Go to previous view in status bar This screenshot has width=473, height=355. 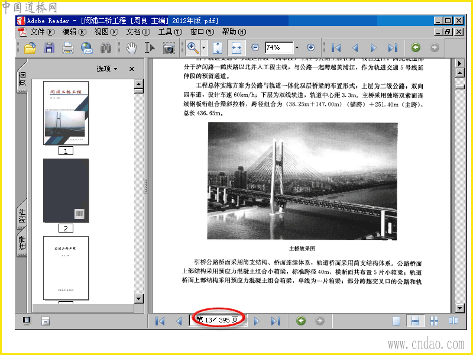coord(301,321)
